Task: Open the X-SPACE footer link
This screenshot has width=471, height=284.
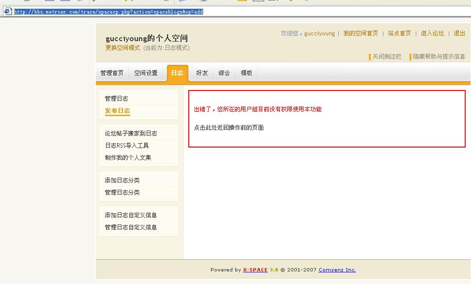Action: coord(255,269)
